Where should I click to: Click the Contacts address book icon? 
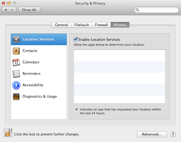[x=16, y=51]
